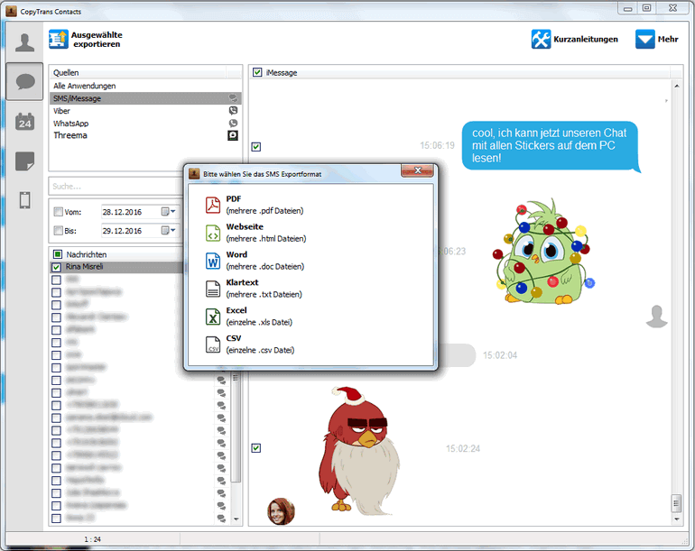Enable the Bis date filter checkbox

click(x=58, y=230)
